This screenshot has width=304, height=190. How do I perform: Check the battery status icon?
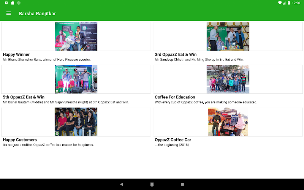tap(289, 3)
